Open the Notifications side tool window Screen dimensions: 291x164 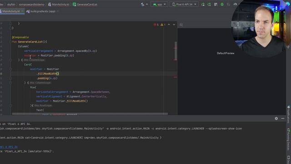[x=289, y=114]
